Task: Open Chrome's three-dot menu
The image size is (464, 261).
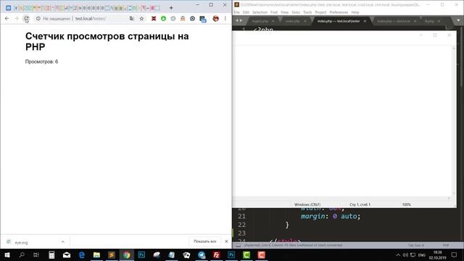Action: pyautogui.click(x=225, y=19)
